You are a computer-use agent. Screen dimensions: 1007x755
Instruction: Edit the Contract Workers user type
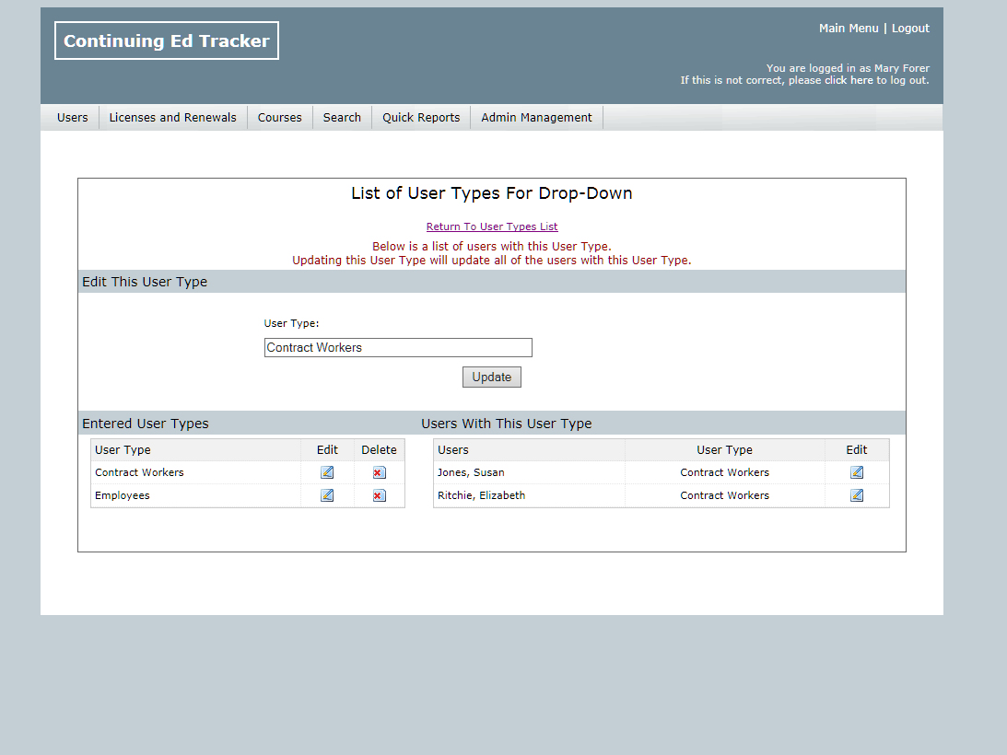pos(327,472)
